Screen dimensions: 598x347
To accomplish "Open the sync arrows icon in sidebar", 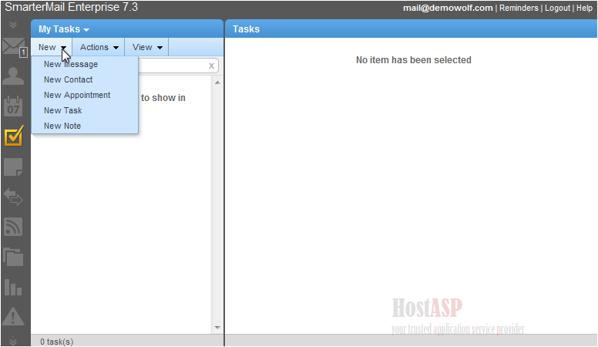I will pos(13,197).
